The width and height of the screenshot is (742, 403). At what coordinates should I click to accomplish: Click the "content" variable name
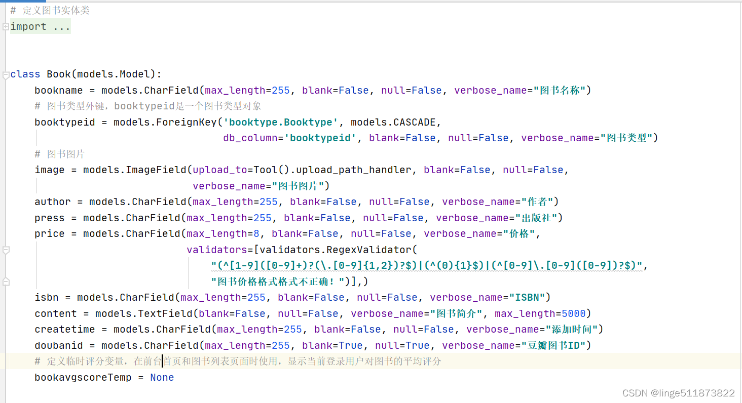click(56, 313)
